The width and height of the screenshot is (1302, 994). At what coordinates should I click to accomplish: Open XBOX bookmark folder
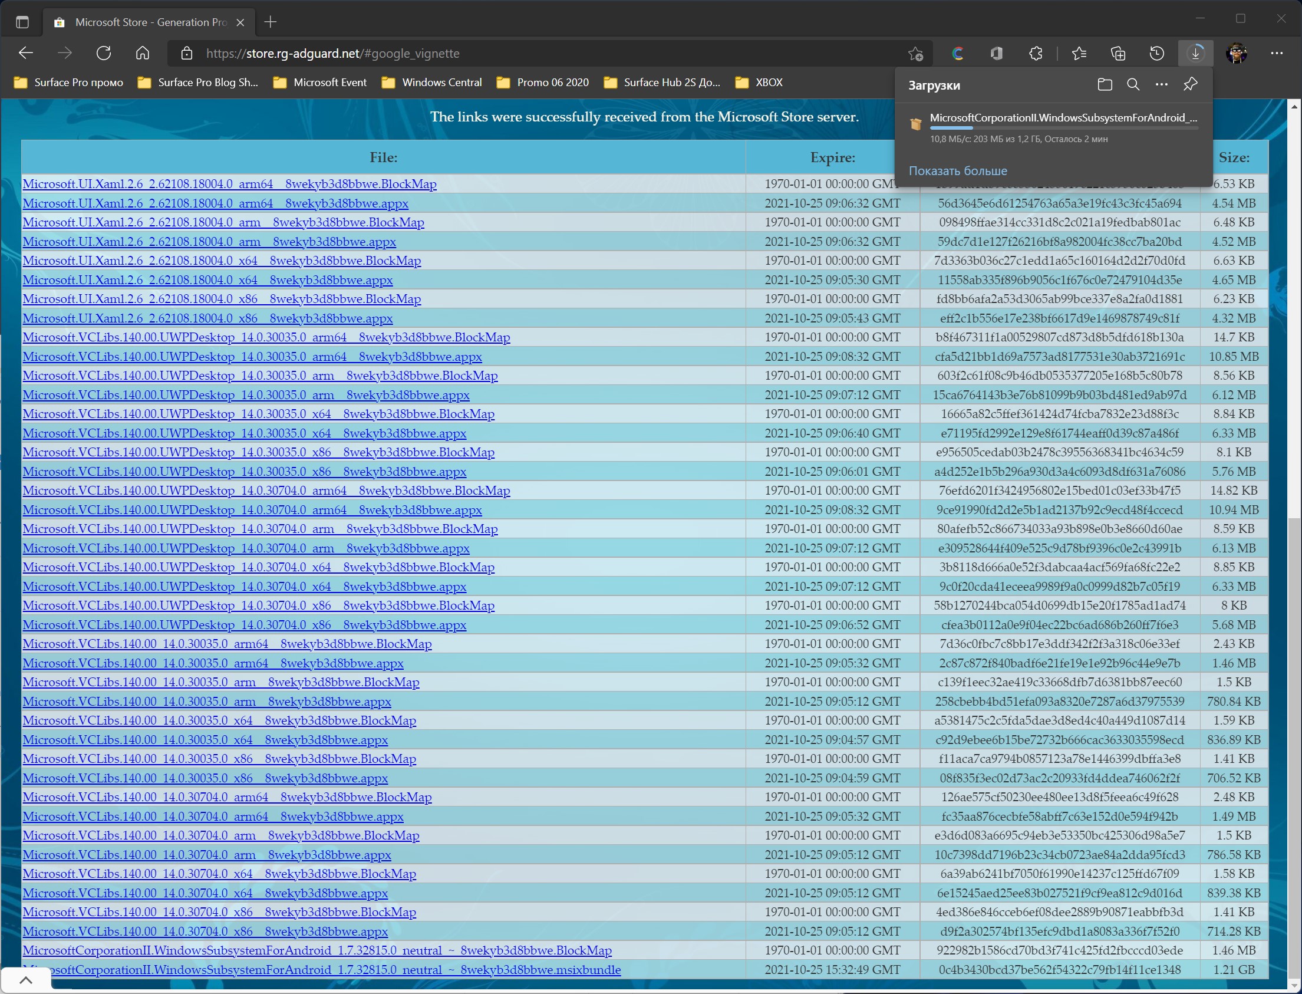point(759,82)
